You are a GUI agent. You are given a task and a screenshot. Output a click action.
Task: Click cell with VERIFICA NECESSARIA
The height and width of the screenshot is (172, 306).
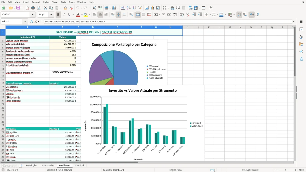(62, 72)
